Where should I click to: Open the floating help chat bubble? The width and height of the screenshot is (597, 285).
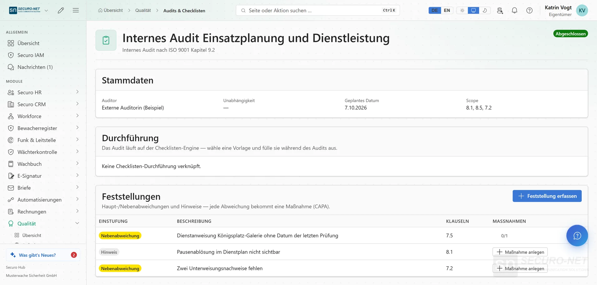[x=577, y=235]
